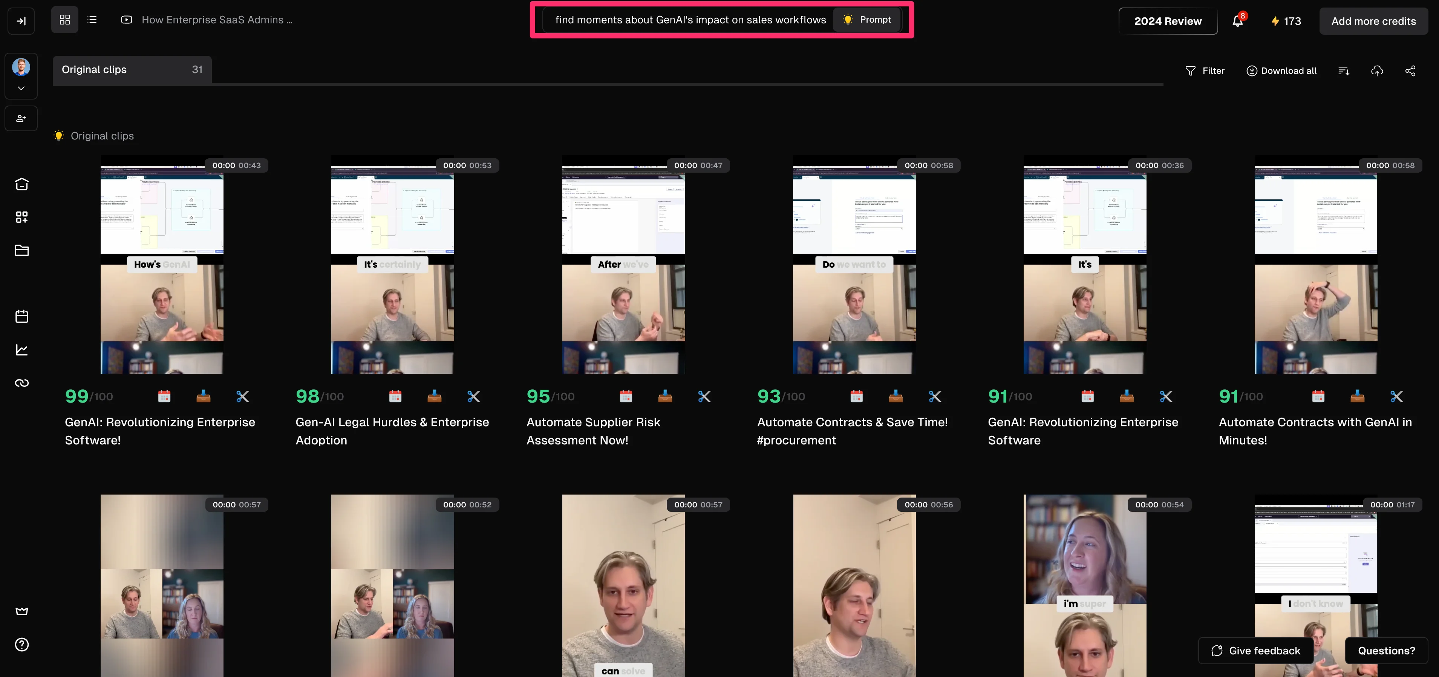Open the Filter options
Image resolution: width=1439 pixels, height=677 pixels.
[1205, 71]
